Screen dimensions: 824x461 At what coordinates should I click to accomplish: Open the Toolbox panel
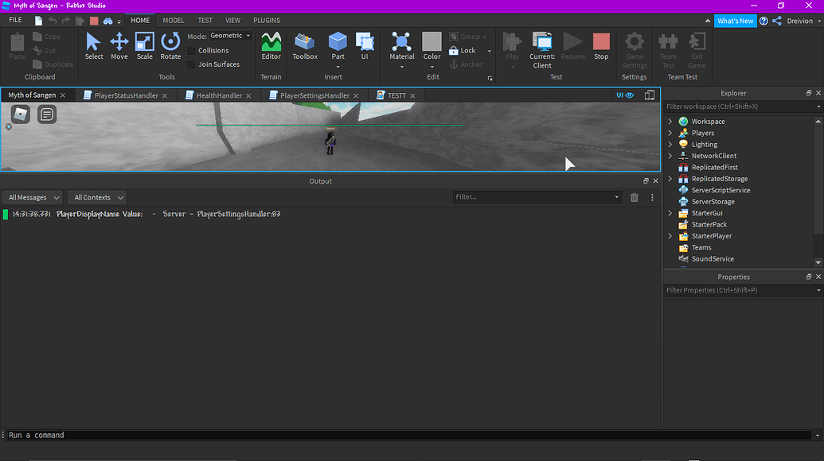tap(305, 46)
